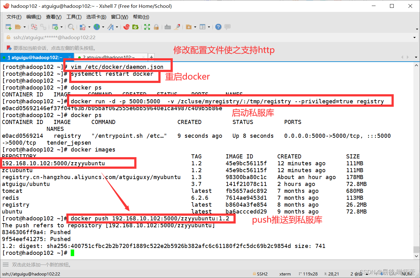Screen dimensions: 420x278
Task: Open the 查看(V) menu
Action: (x=54, y=17)
